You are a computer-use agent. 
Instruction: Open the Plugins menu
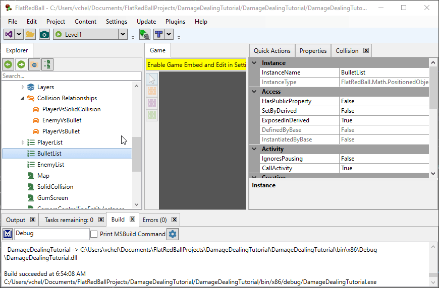175,22
